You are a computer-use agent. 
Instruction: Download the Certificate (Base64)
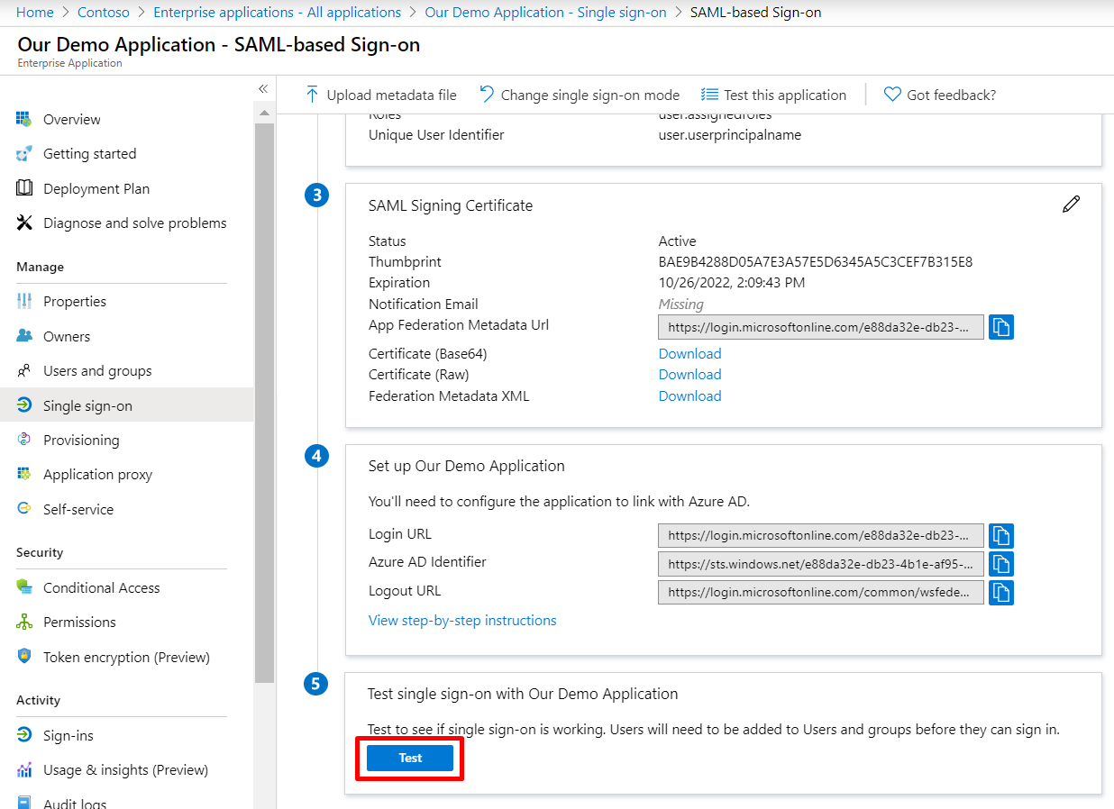tap(689, 353)
